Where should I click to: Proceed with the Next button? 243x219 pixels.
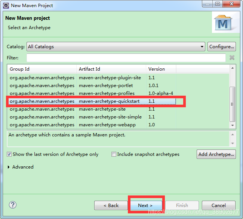pyautogui.click(x=146, y=206)
